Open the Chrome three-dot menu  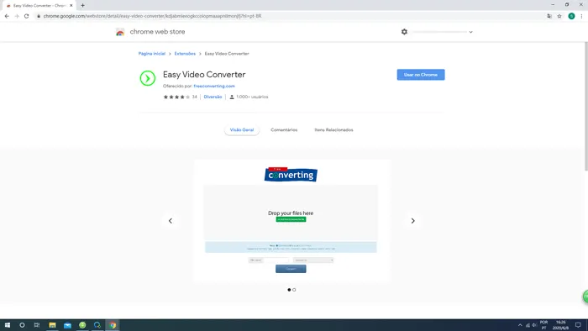point(581,16)
